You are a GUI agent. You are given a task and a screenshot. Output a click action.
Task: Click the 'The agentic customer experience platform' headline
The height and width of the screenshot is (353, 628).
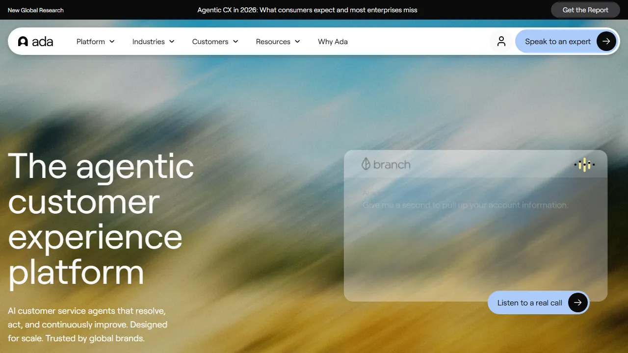101,219
